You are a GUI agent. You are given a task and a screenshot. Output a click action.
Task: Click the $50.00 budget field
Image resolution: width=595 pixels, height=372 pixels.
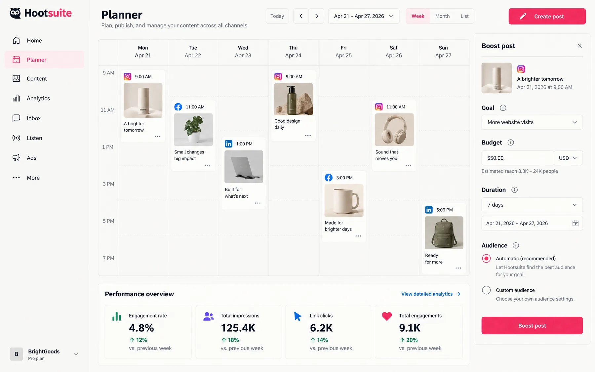[518, 158]
